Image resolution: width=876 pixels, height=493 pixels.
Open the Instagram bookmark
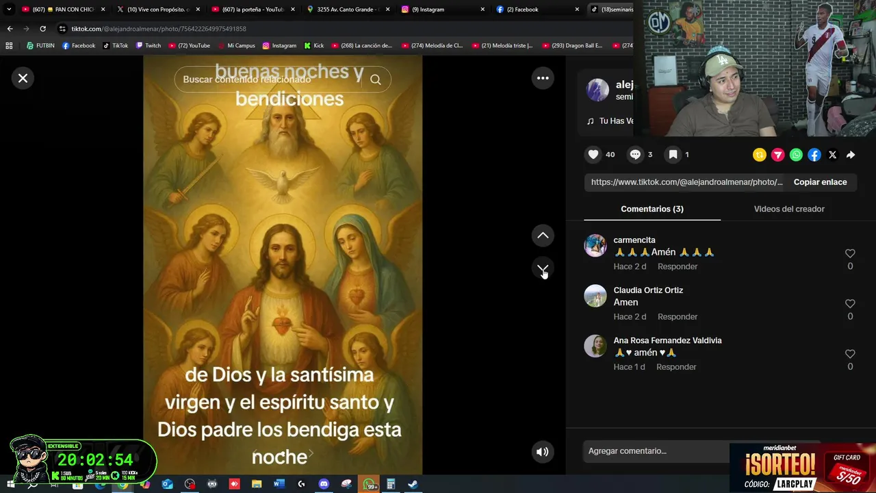[x=279, y=46]
